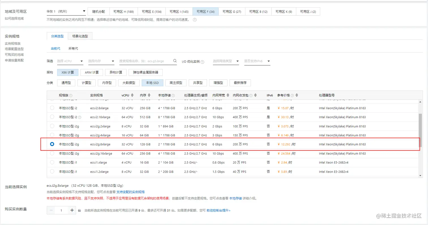Select the 当前代 generation tab

(x=55, y=48)
